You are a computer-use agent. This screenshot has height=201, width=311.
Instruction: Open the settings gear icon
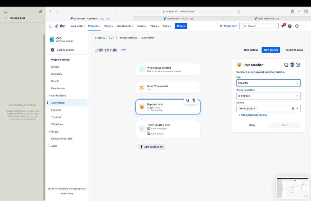pos(297,26)
